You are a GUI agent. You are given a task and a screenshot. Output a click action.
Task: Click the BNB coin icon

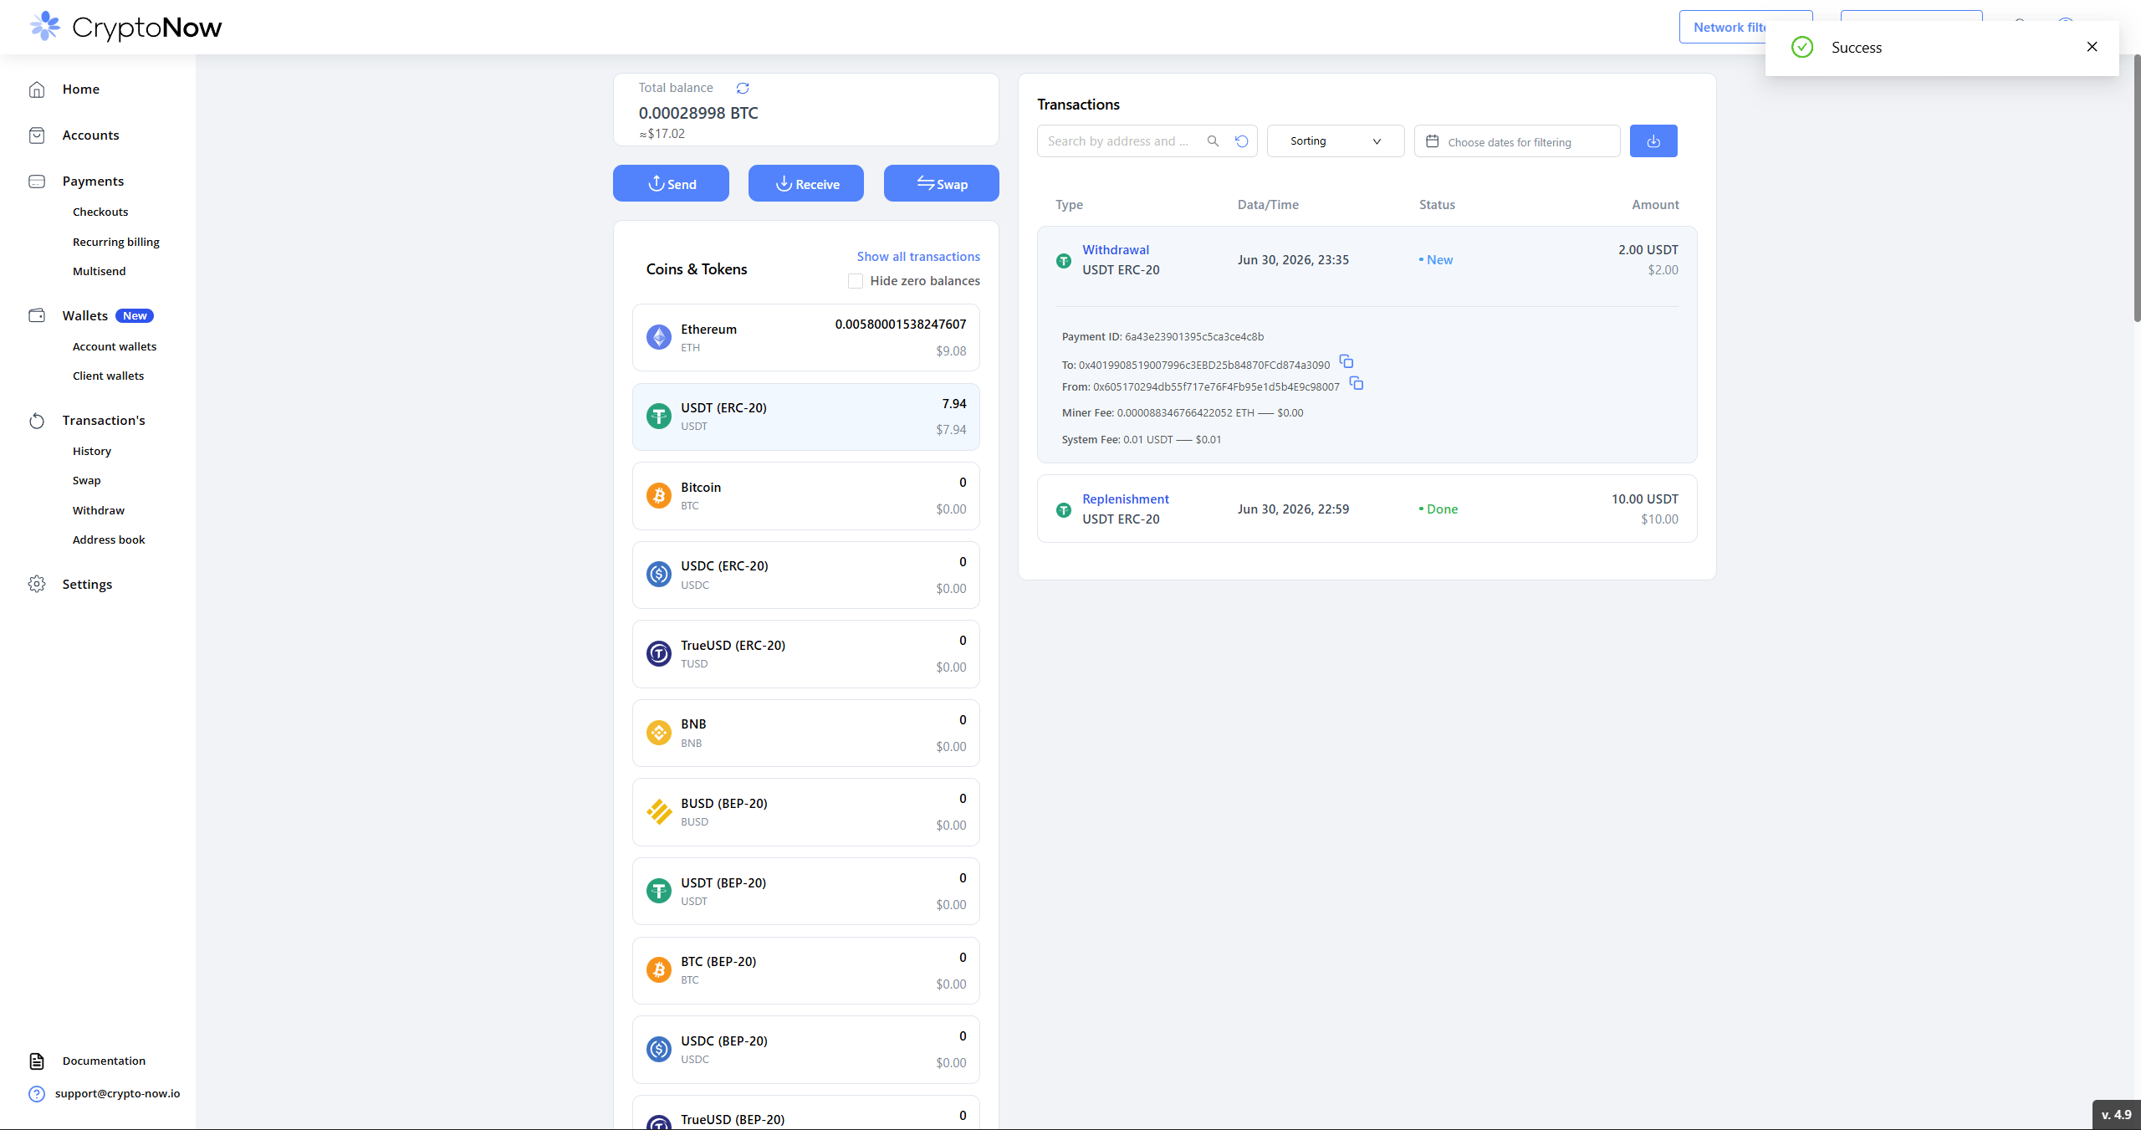click(x=659, y=733)
